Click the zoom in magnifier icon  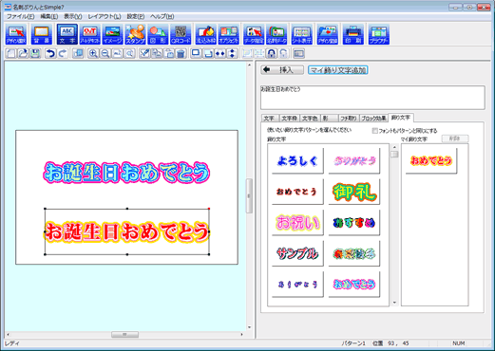coord(93,53)
